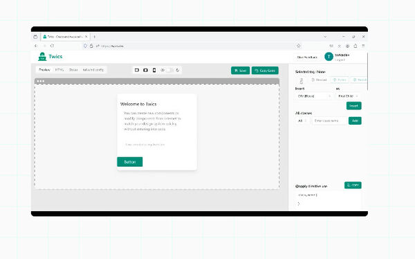Click the Save button
Image resolution: width=415 pixels, height=259 pixels.
tap(240, 71)
